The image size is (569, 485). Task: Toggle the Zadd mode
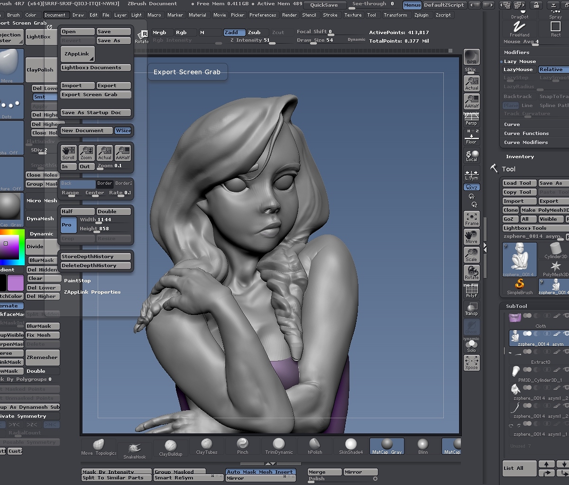[234, 33]
